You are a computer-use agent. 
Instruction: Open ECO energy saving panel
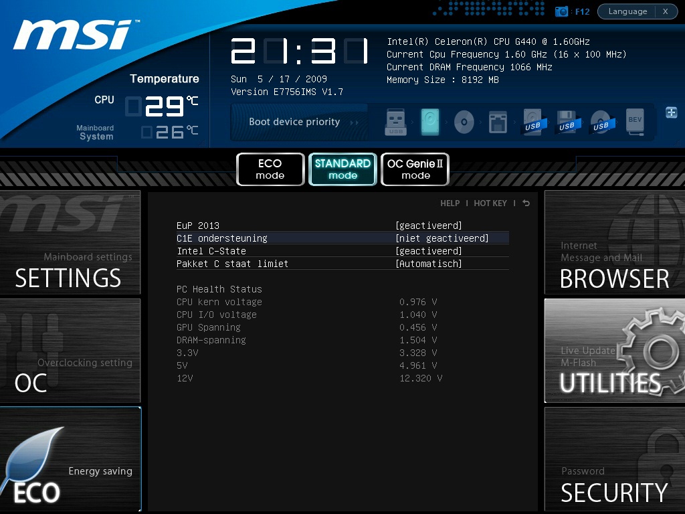[x=70, y=459]
